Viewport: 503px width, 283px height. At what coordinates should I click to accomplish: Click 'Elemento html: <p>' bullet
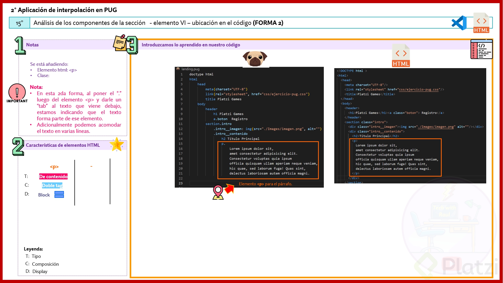pos(57,70)
